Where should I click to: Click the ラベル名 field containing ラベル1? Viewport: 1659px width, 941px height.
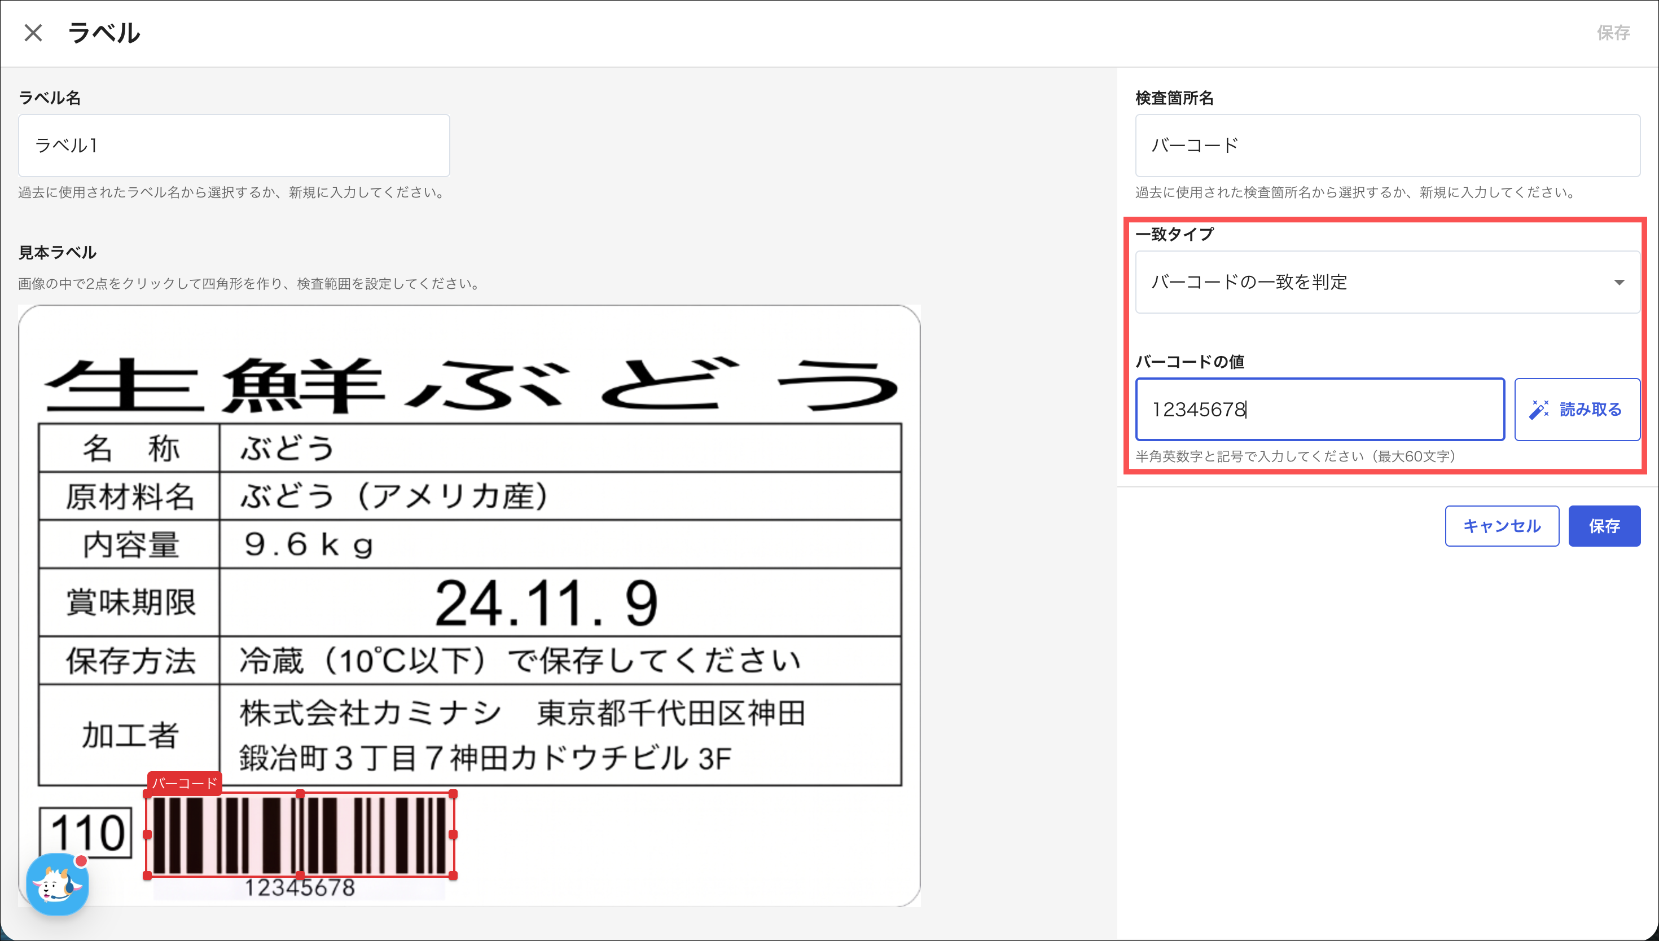pyautogui.click(x=234, y=146)
